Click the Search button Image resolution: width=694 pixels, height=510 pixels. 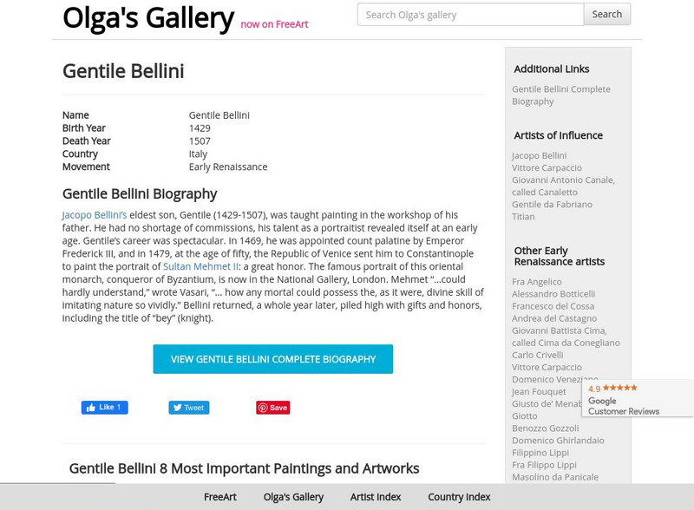tap(606, 14)
